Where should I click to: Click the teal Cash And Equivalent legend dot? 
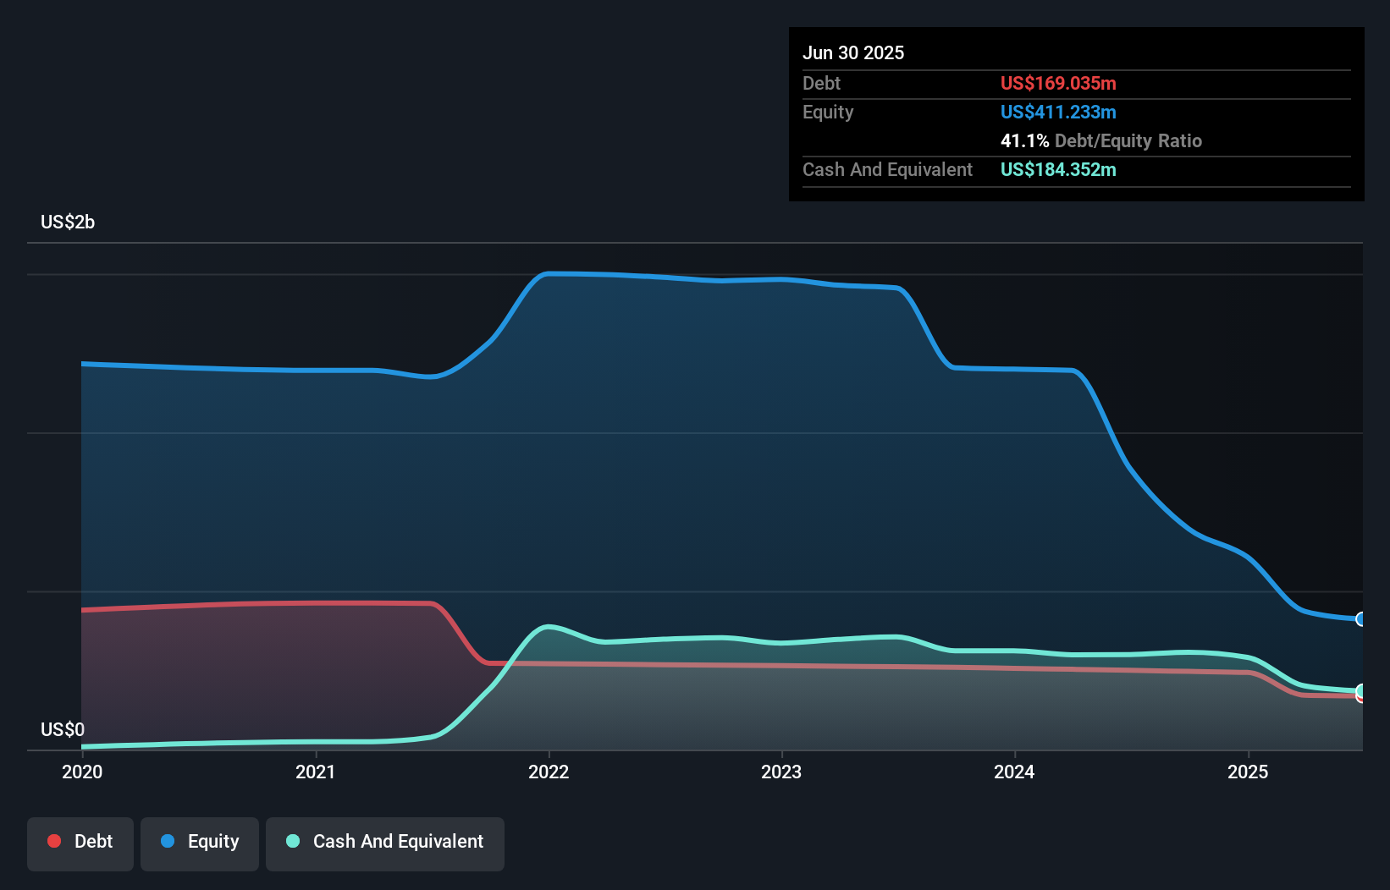(293, 841)
